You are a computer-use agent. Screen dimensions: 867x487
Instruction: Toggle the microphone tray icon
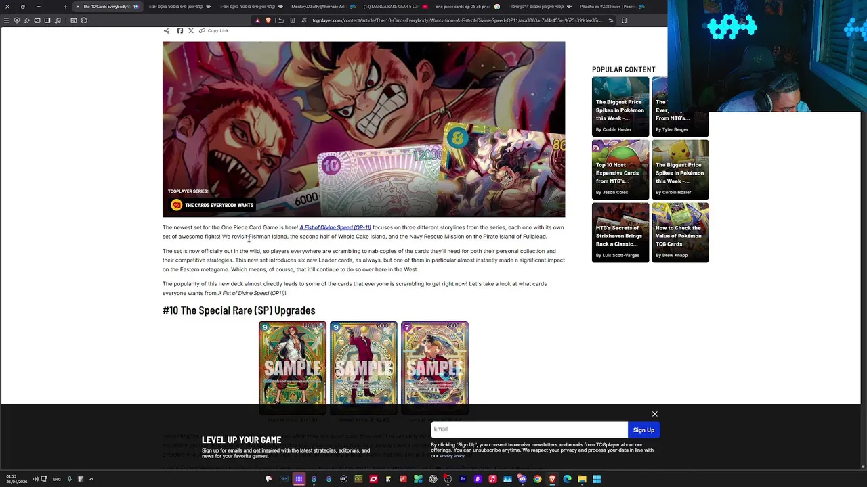point(69,479)
